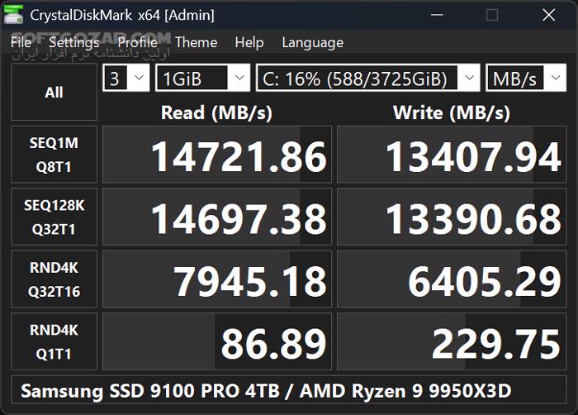
Task: Run all benchmarks with the All button
Action: point(54,93)
